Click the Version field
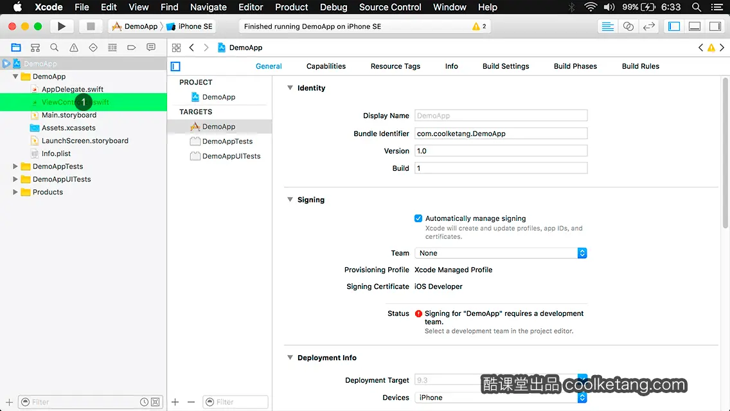This screenshot has height=411, width=730. click(501, 151)
